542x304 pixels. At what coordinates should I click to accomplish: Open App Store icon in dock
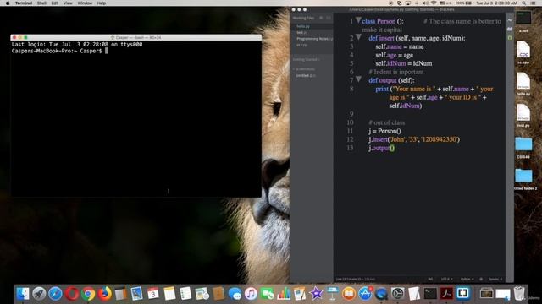[x=365, y=294]
